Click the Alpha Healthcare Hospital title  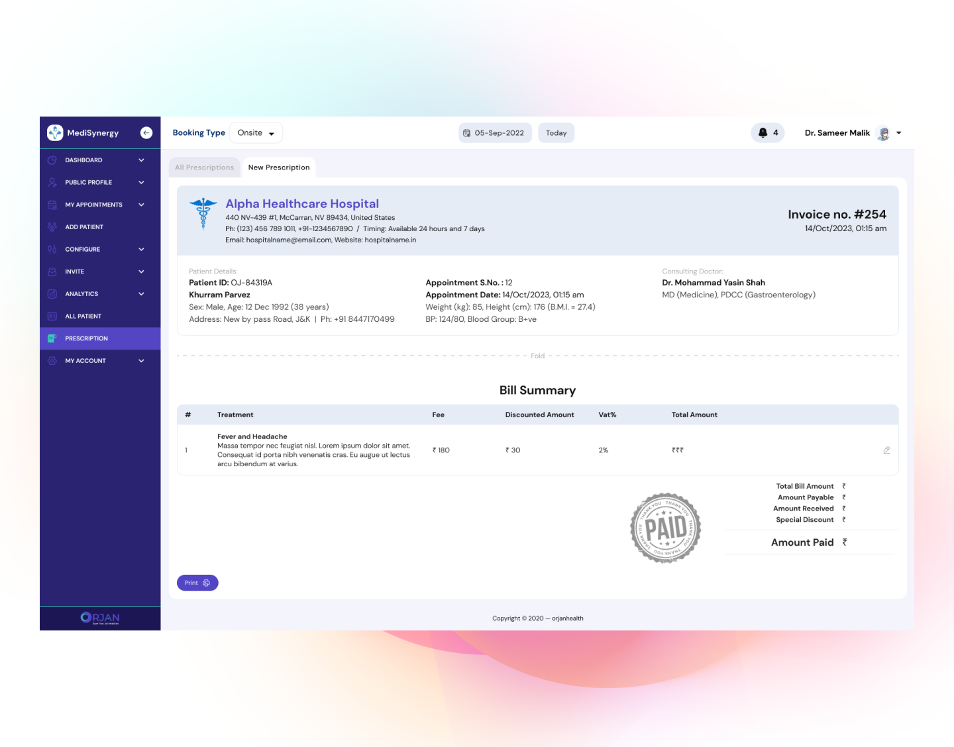302,204
